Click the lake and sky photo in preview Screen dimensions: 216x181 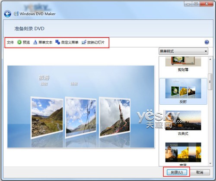click(81, 117)
